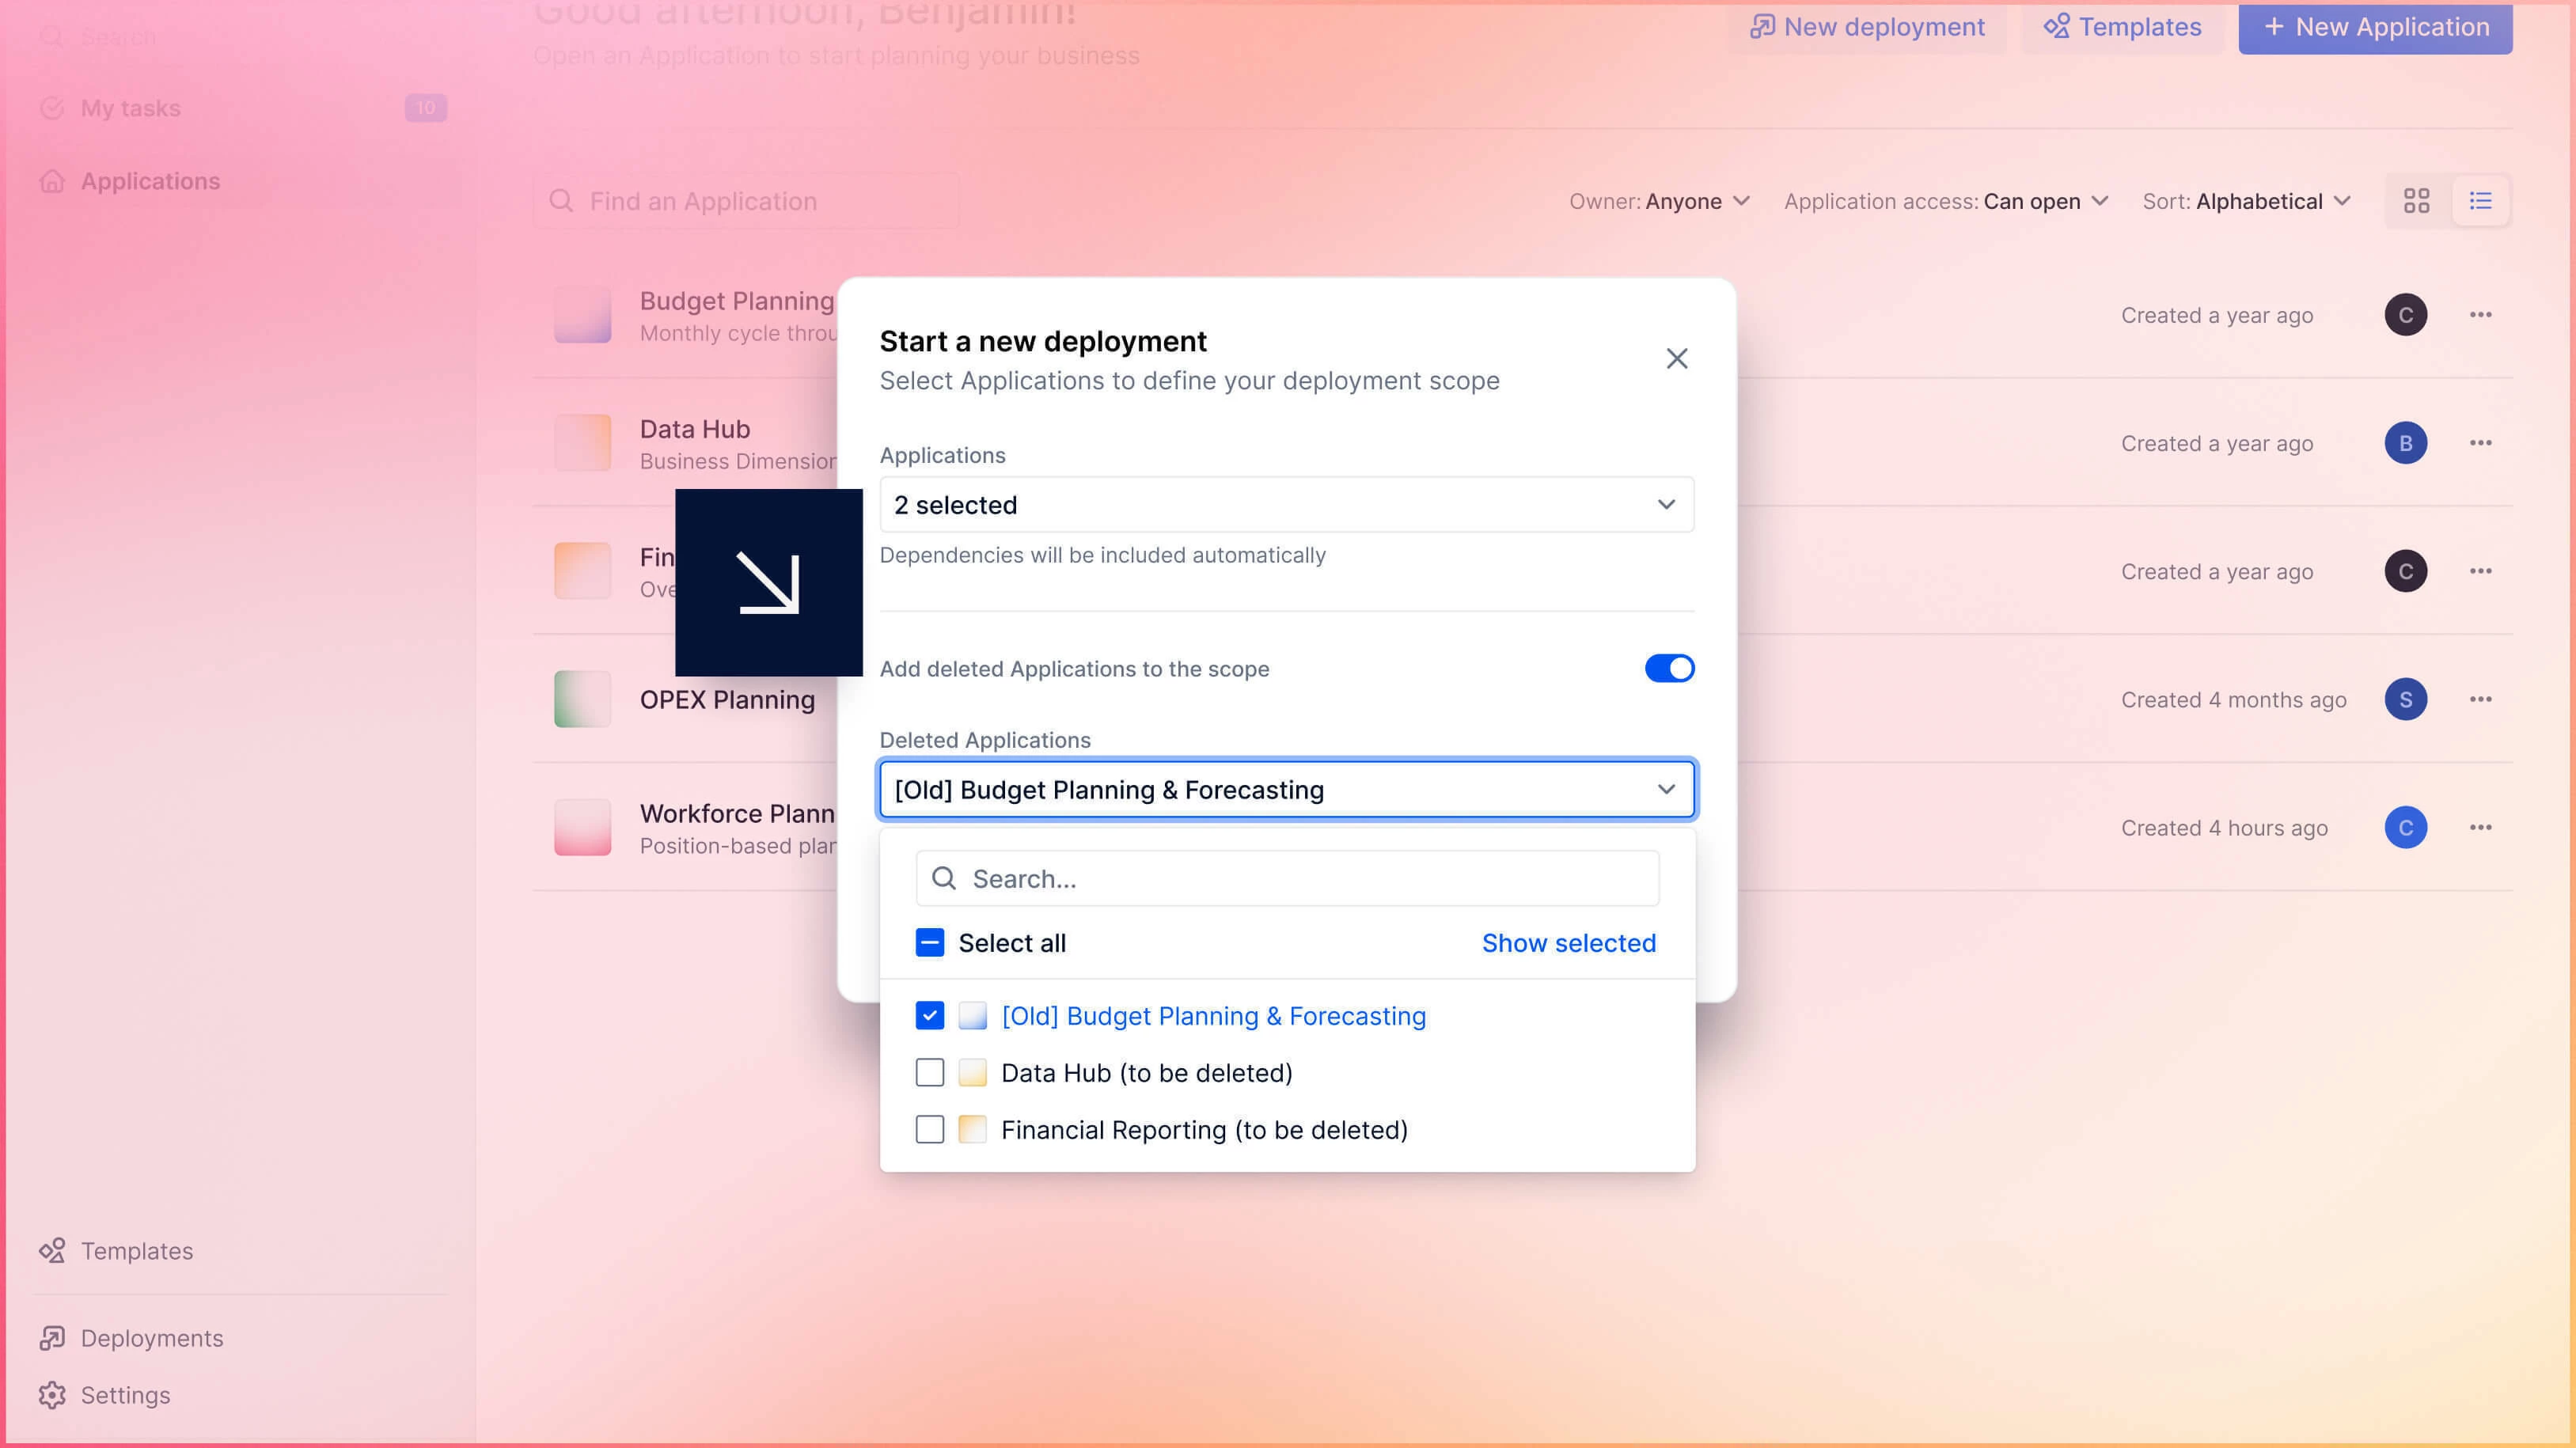Viewport: 2576px width, 1448px height.
Task: Open Deployments from the sidebar
Action: (151, 1337)
